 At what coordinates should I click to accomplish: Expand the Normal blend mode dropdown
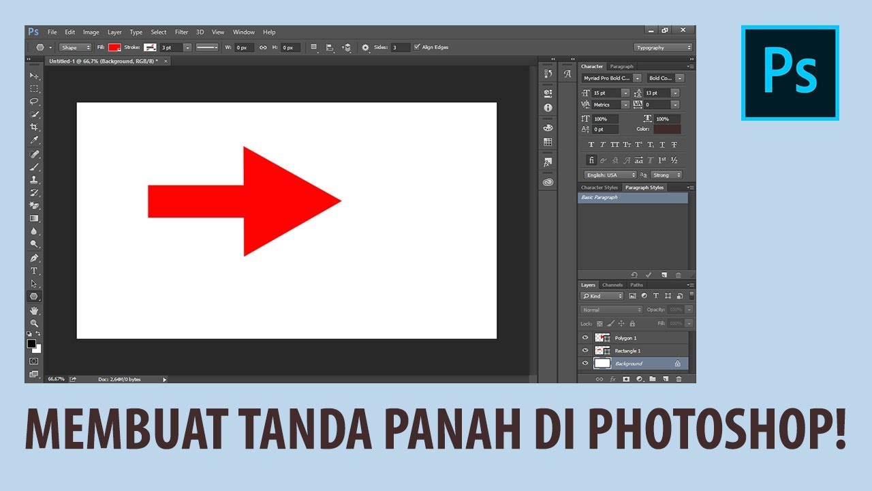[x=611, y=310]
